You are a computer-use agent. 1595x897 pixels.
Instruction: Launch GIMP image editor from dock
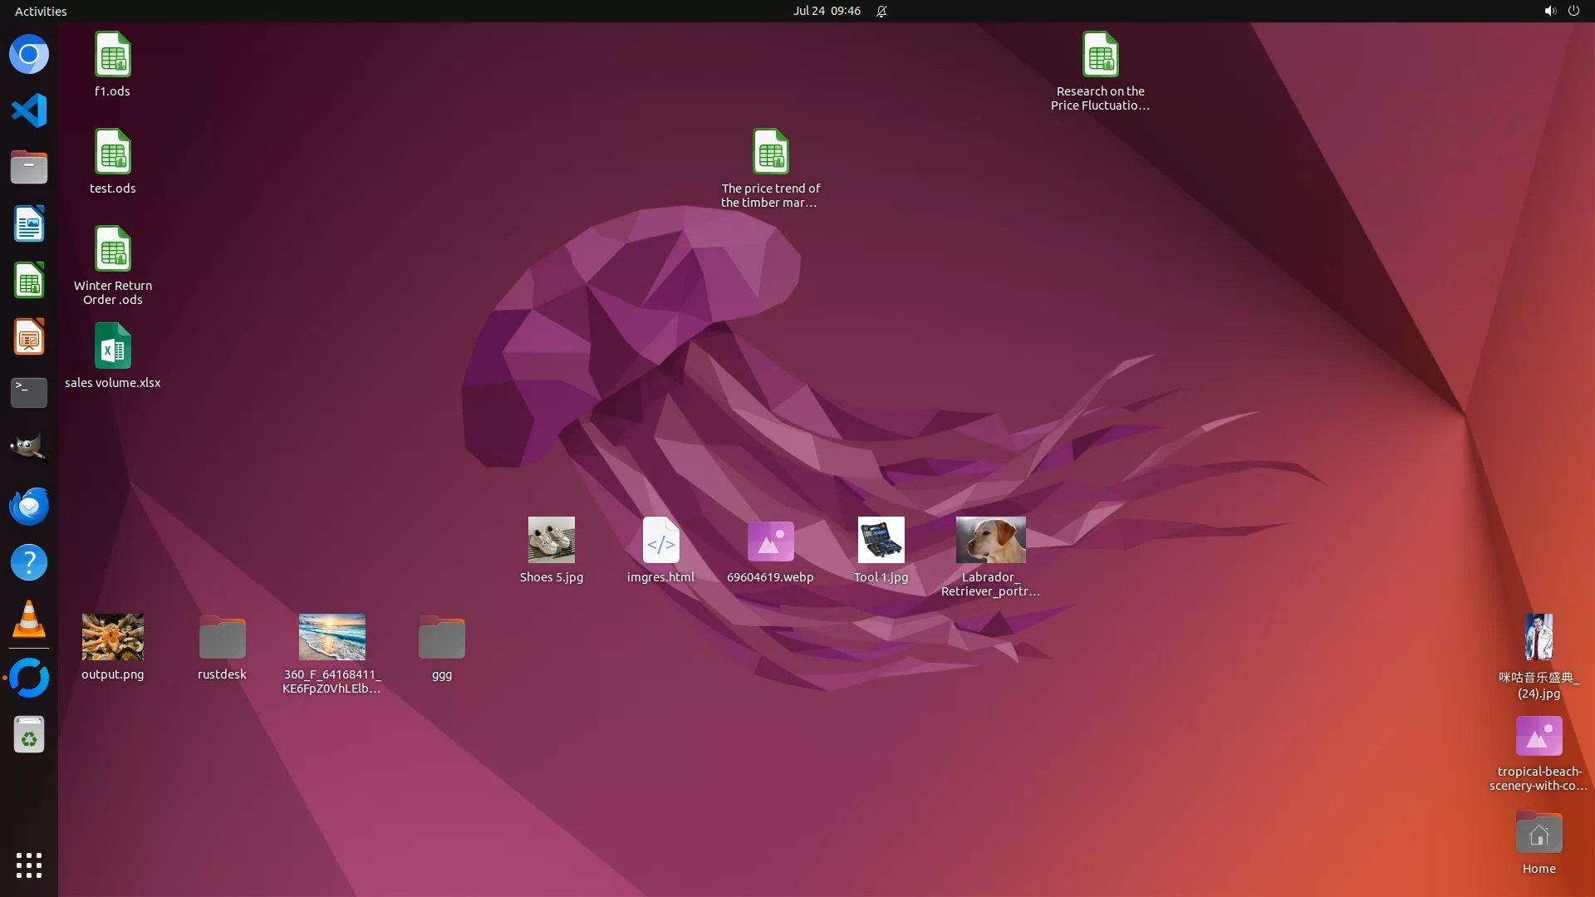29,448
